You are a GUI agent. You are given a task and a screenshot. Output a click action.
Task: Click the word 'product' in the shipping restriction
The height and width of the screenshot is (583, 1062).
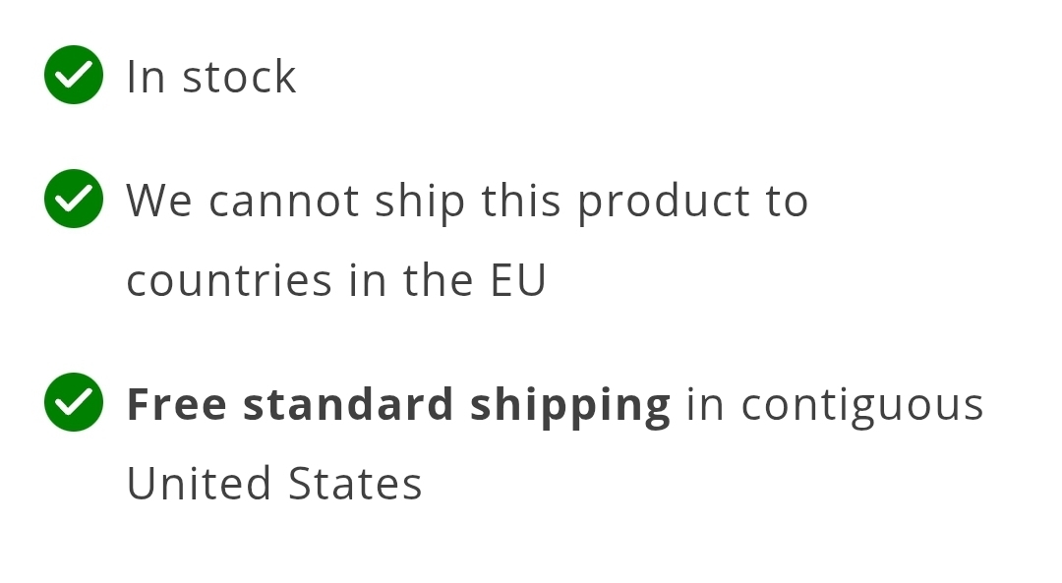pyautogui.click(x=664, y=202)
